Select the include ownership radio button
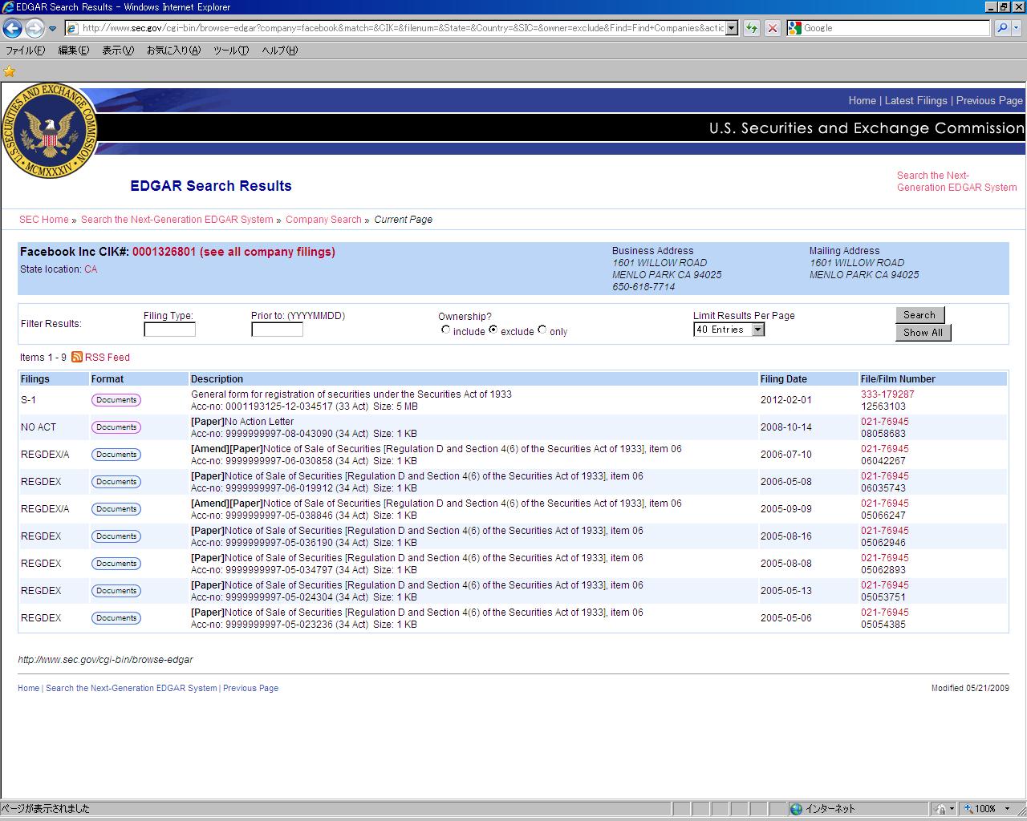 pos(445,330)
